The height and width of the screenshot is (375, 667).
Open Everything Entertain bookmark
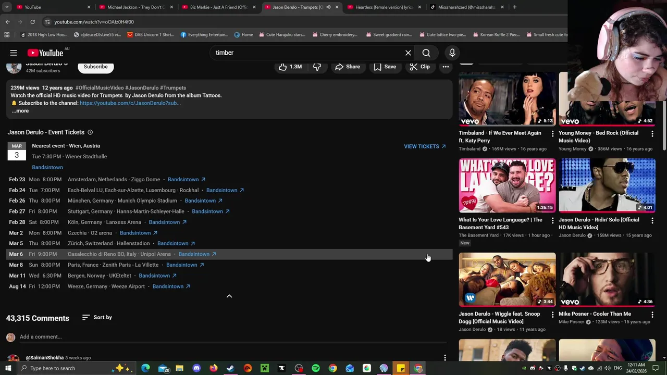(x=204, y=35)
